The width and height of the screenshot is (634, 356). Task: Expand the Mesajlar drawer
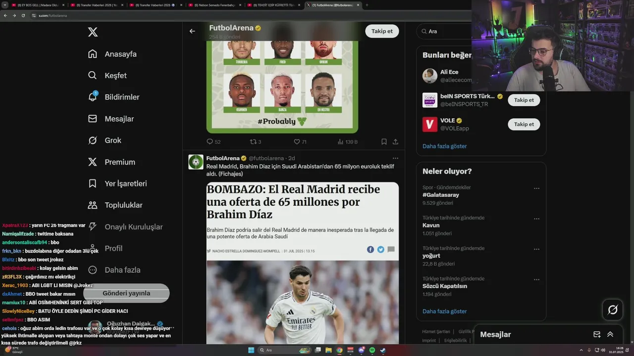tap(610, 335)
